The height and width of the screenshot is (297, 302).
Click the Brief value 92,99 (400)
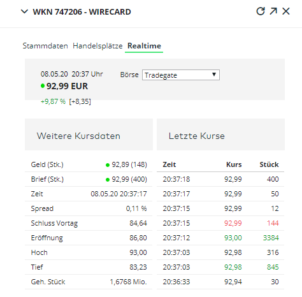click(x=129, y=179)
